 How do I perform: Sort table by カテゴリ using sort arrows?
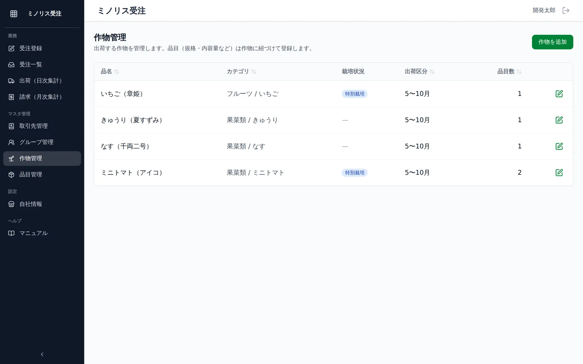pyautogui.click(x=254, y=72)
